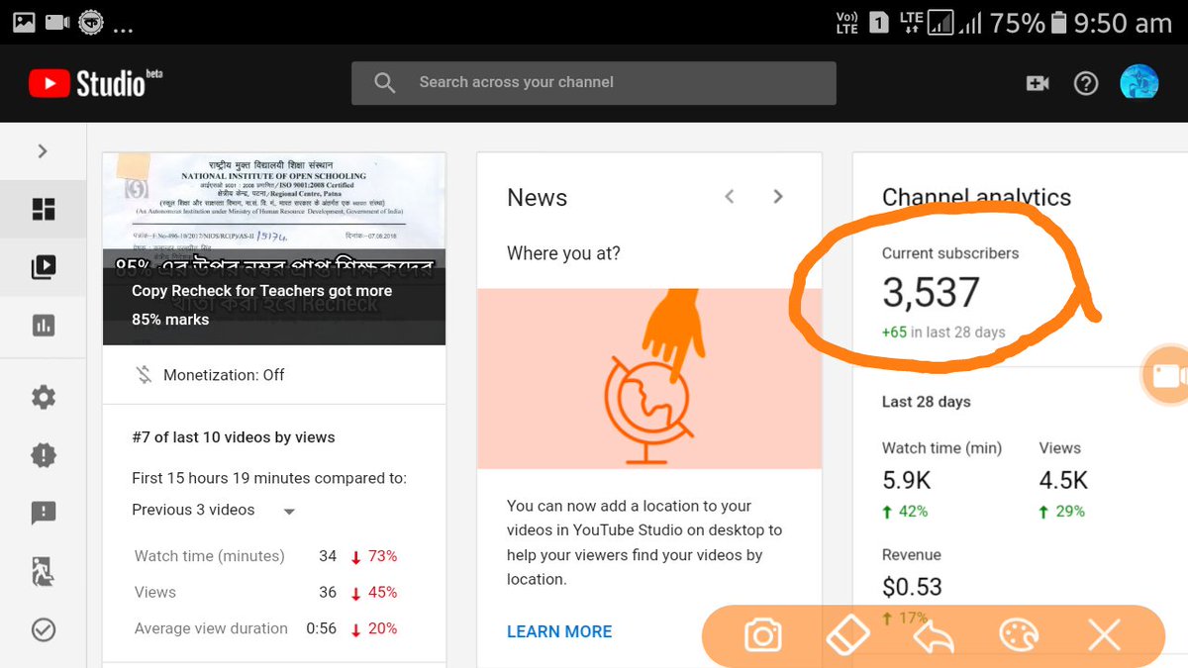
Task: Expand the left sidebar chevron
Action: (x=42, y=151)
